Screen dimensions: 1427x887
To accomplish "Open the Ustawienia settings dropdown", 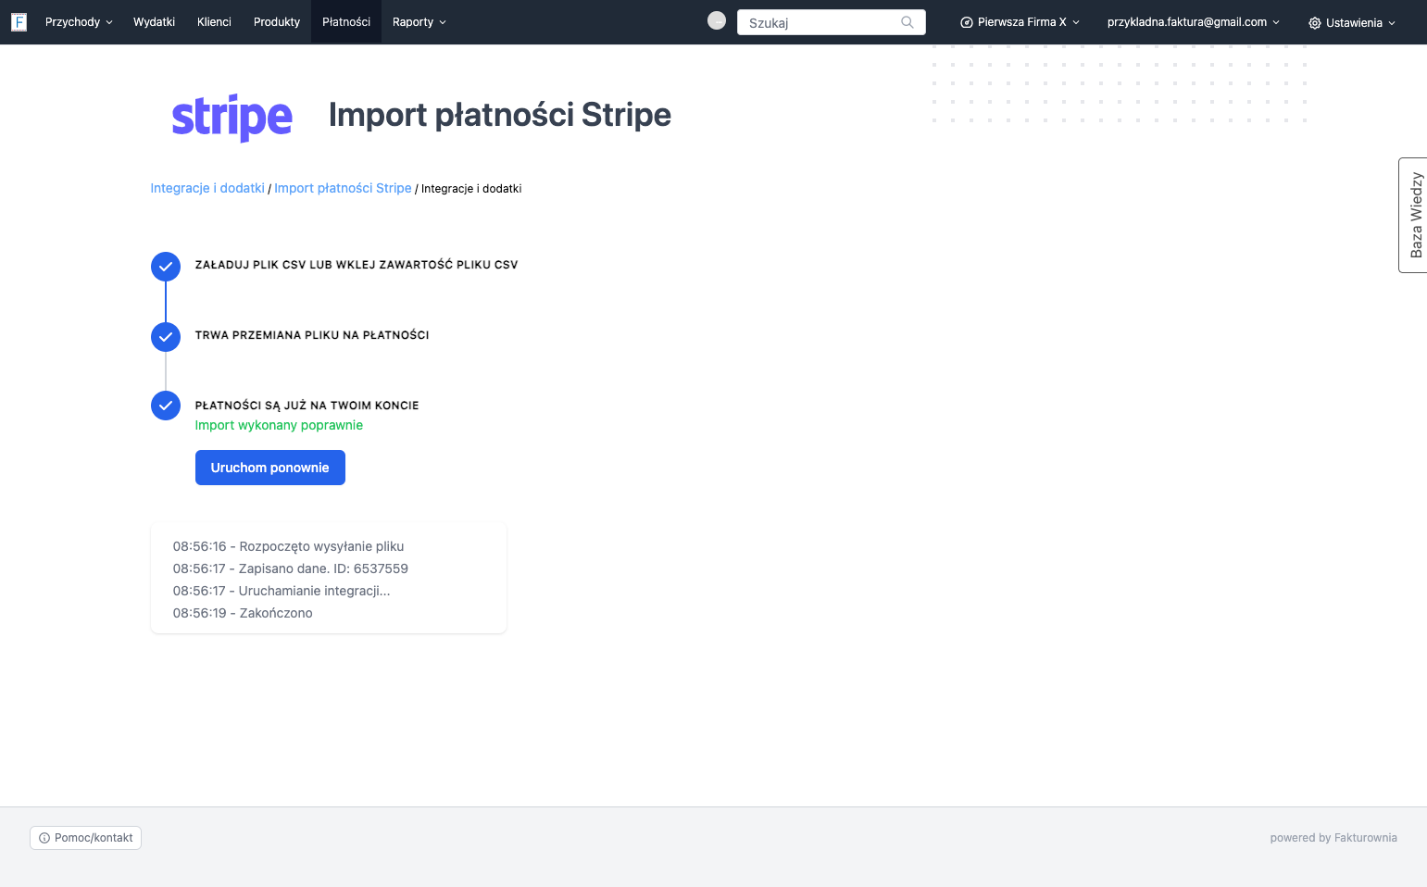I will click(1352, 23).
